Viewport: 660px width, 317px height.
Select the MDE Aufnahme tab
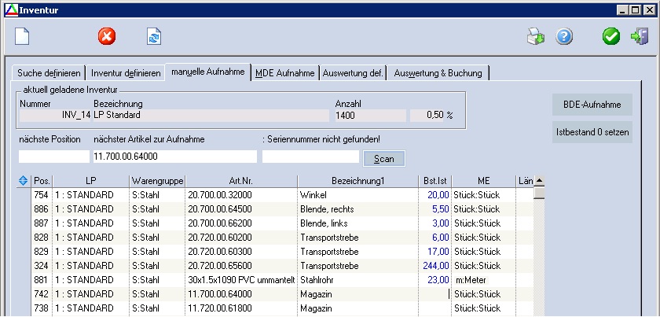[x=284, y=73]
